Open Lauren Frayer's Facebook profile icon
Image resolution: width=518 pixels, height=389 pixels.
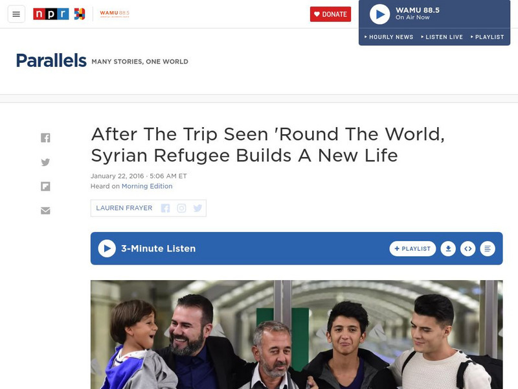165,208
